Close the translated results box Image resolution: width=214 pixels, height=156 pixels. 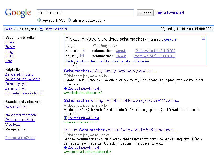tap(203, 38)
